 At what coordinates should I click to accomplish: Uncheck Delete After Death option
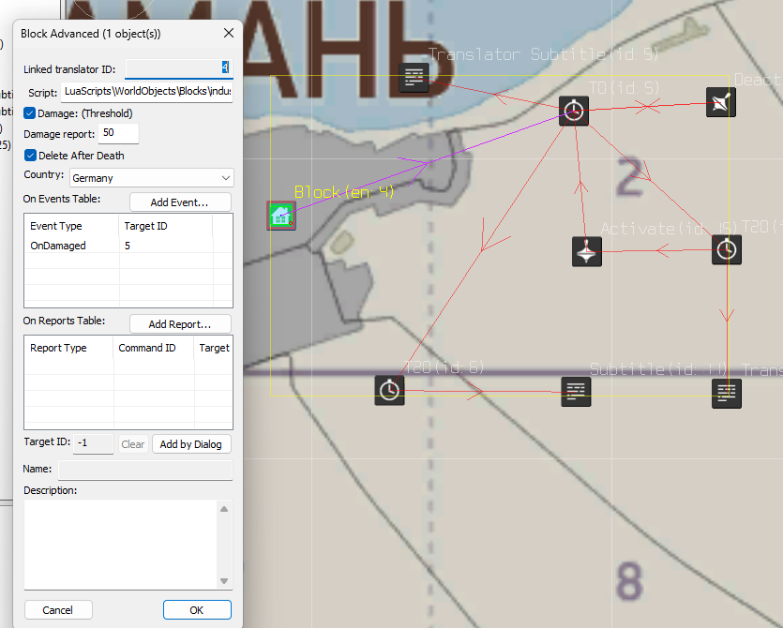[x=30, y=156]
